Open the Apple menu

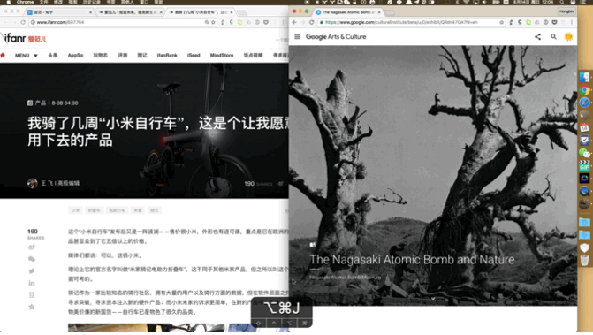pos(8,3)
